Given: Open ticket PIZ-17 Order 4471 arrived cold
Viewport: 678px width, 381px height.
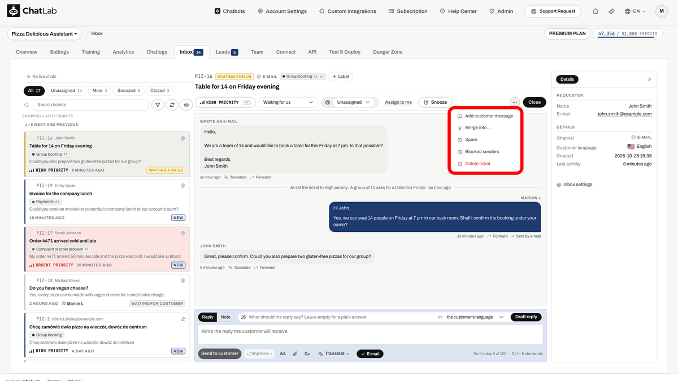Looking at the screenshot, I should [107, 248].
